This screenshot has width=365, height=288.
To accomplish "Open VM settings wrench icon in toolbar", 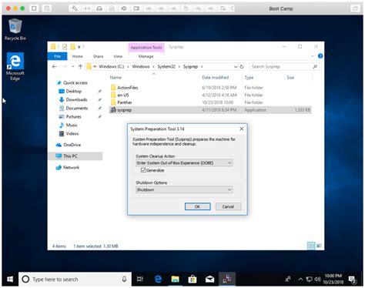I will [75, 8].
